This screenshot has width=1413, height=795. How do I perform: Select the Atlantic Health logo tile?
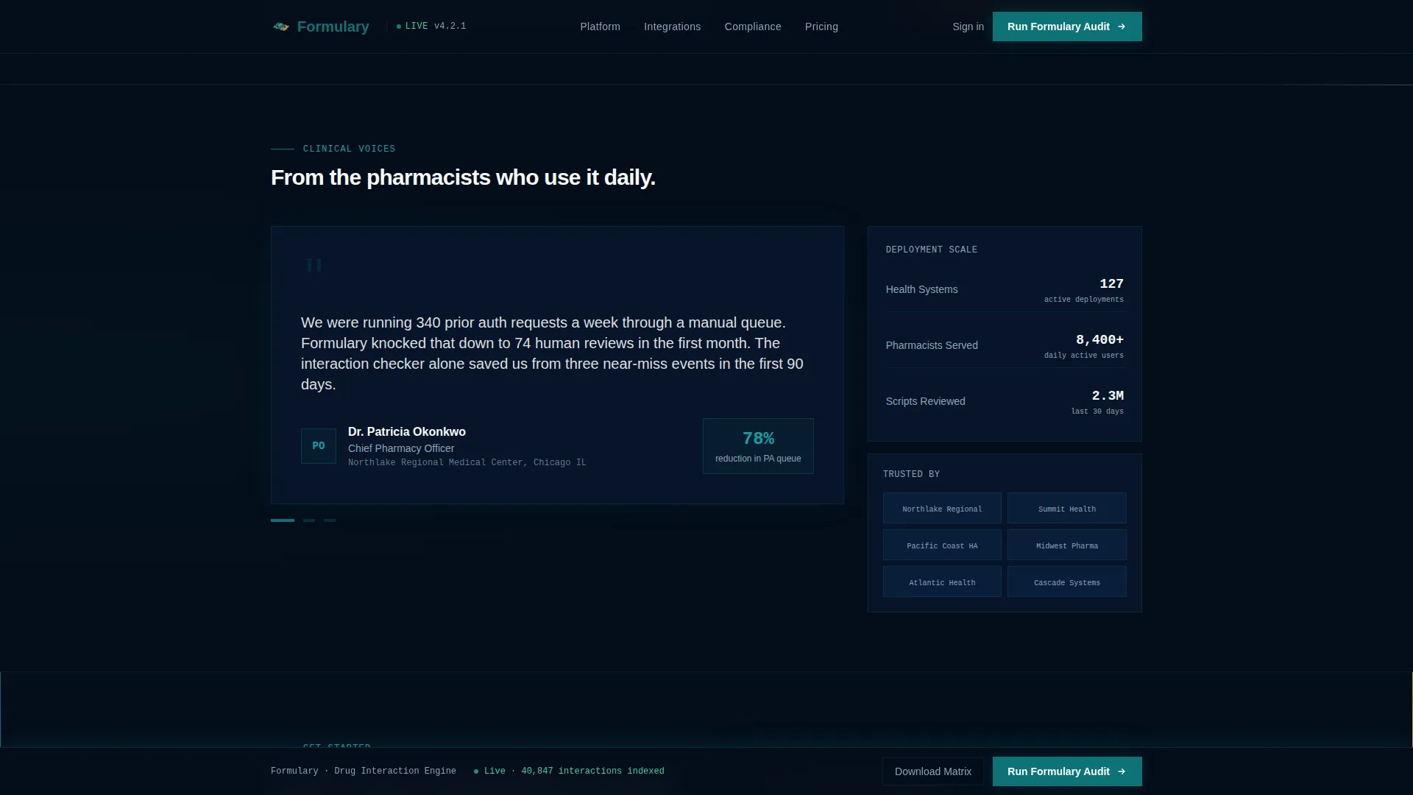(x=942, y=582)
